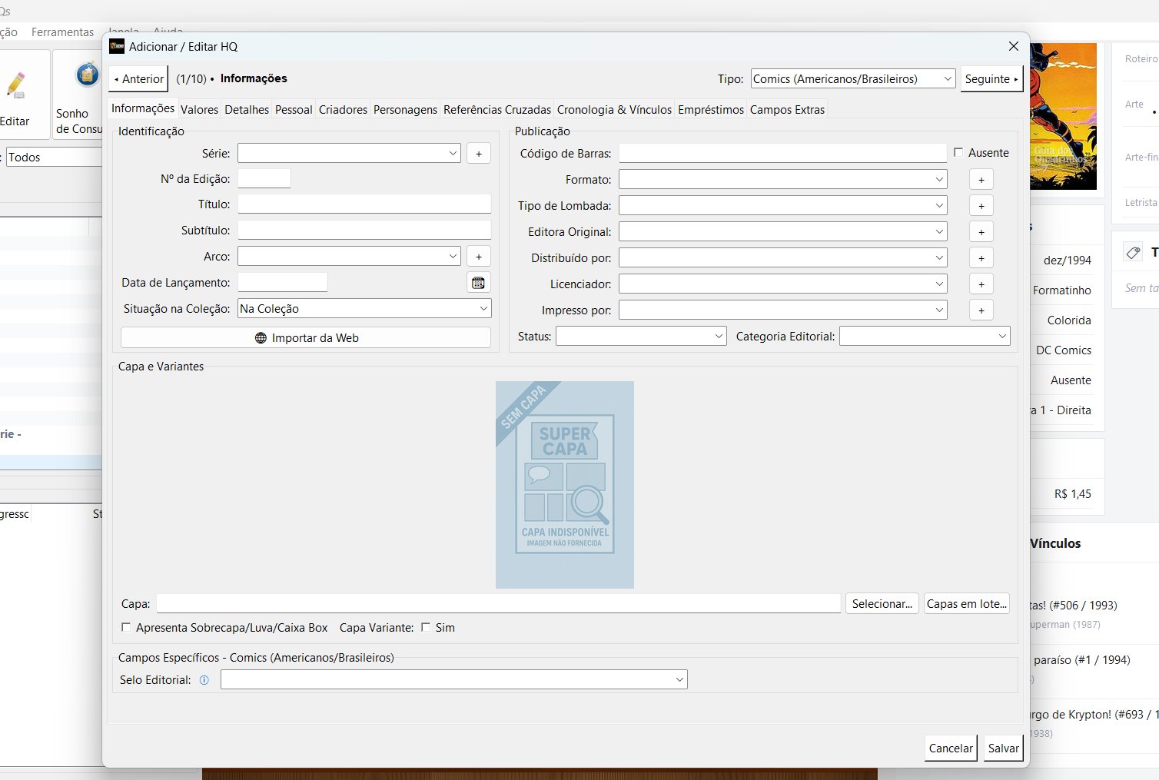Switch to the Empréstimos tab

711,109
